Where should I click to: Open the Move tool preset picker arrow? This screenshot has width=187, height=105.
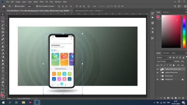(12, 6)
